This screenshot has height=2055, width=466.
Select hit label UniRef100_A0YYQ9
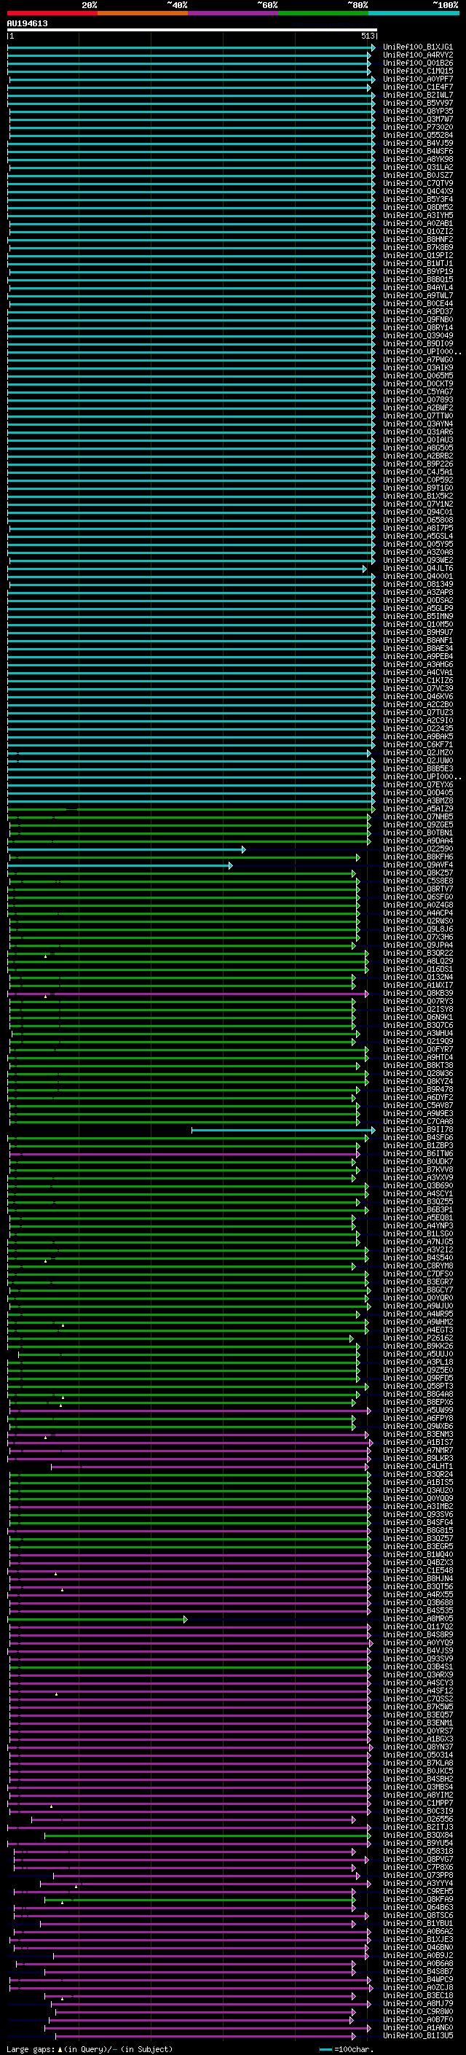pyautogui.click(x=418, y=1643)
